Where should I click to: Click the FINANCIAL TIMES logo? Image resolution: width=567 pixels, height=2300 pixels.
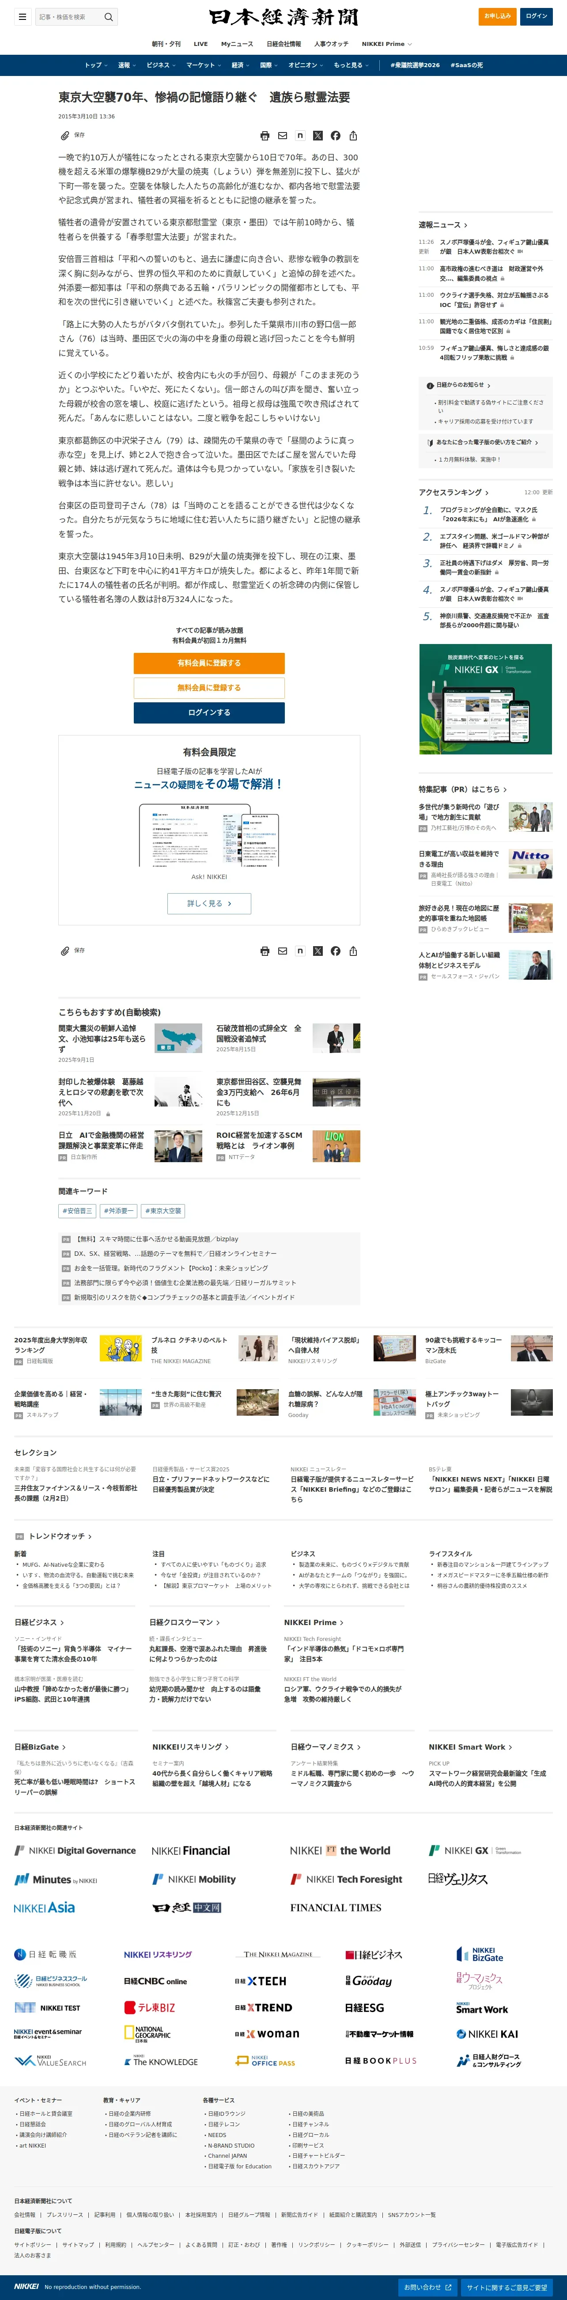(336, 1907)
